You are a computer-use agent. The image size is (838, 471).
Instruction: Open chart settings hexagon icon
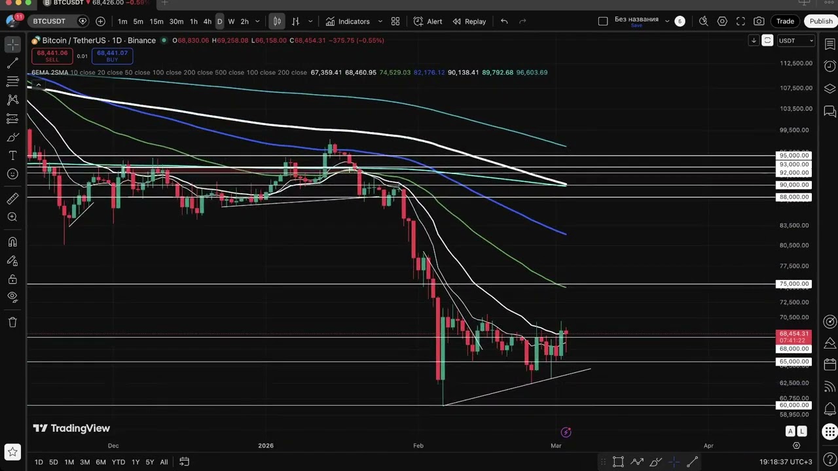point(722,22)
